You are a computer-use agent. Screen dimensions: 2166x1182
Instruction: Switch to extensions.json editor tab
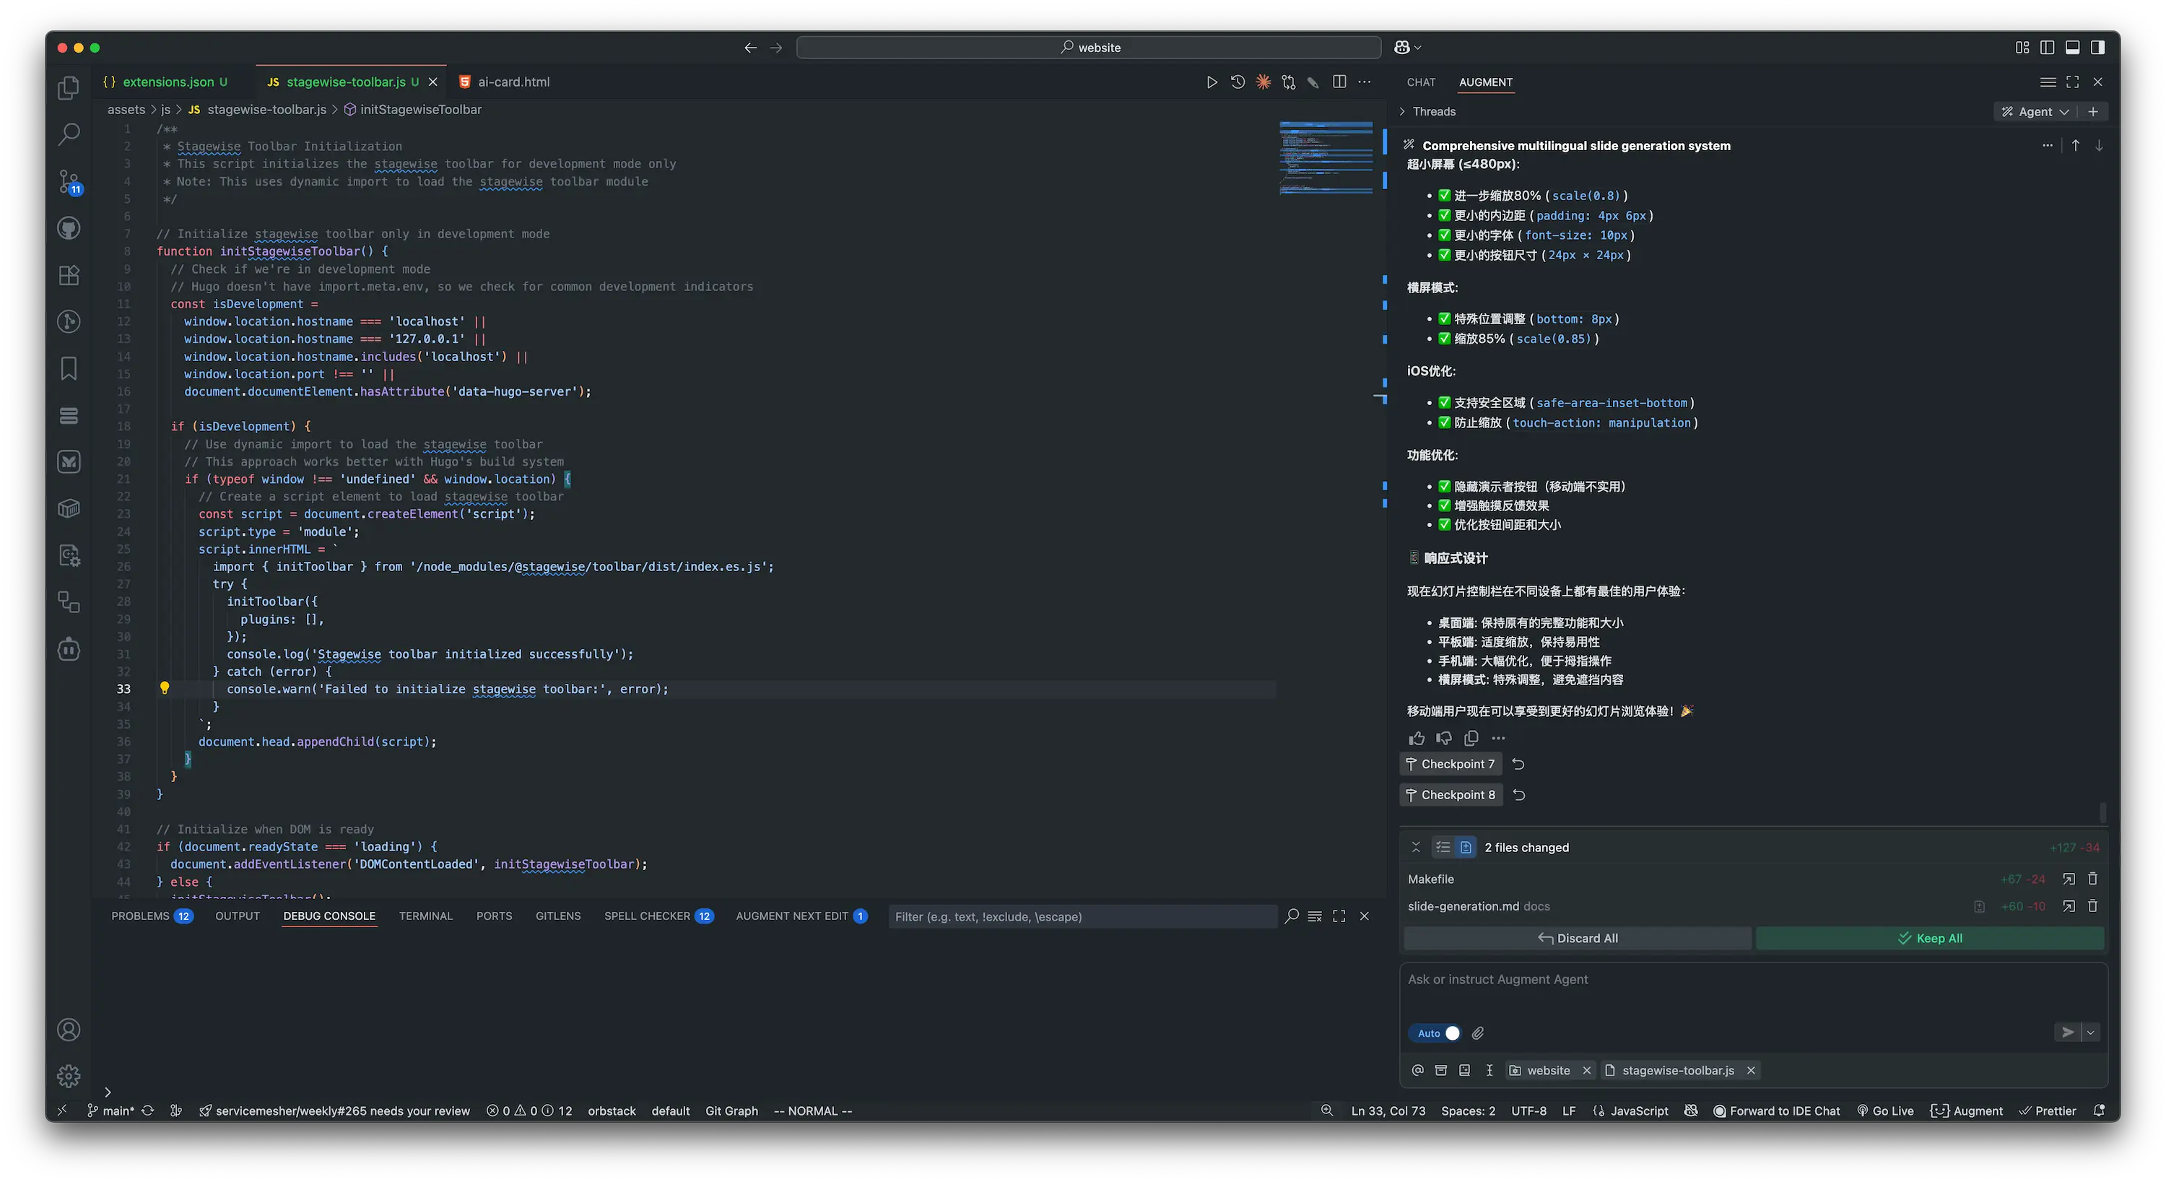pos(167,82)
